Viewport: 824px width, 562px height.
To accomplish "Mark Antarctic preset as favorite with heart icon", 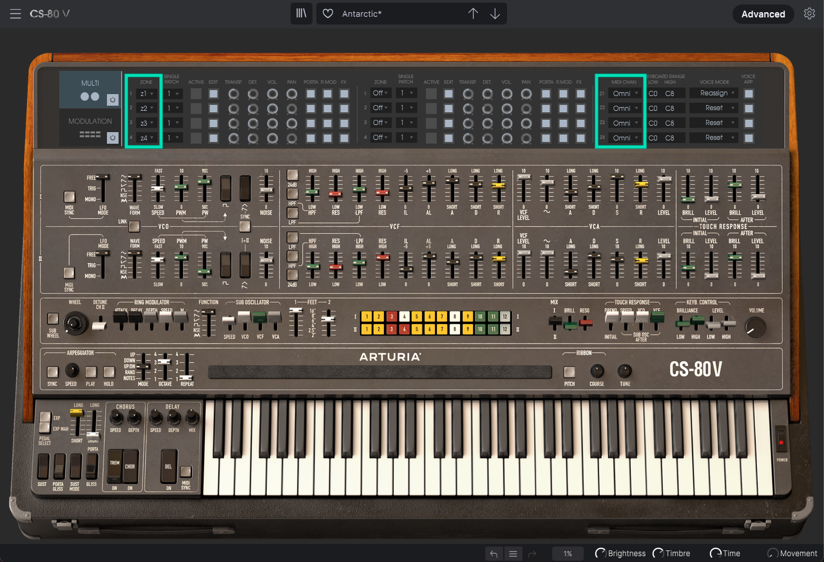I will [x=328, y=13].
